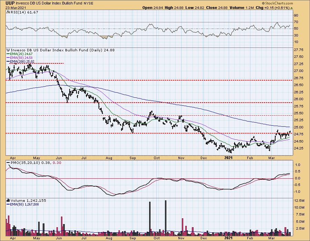310x241 pixels.
Task: Click the copyright symbol before StockCharts.com
Action: [263, 3]
